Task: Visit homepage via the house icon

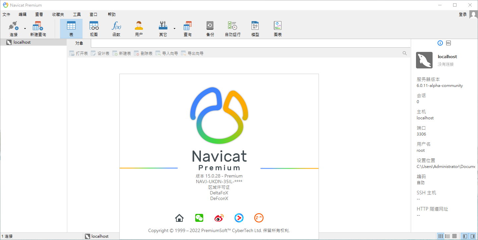Action: click(179, 218)
